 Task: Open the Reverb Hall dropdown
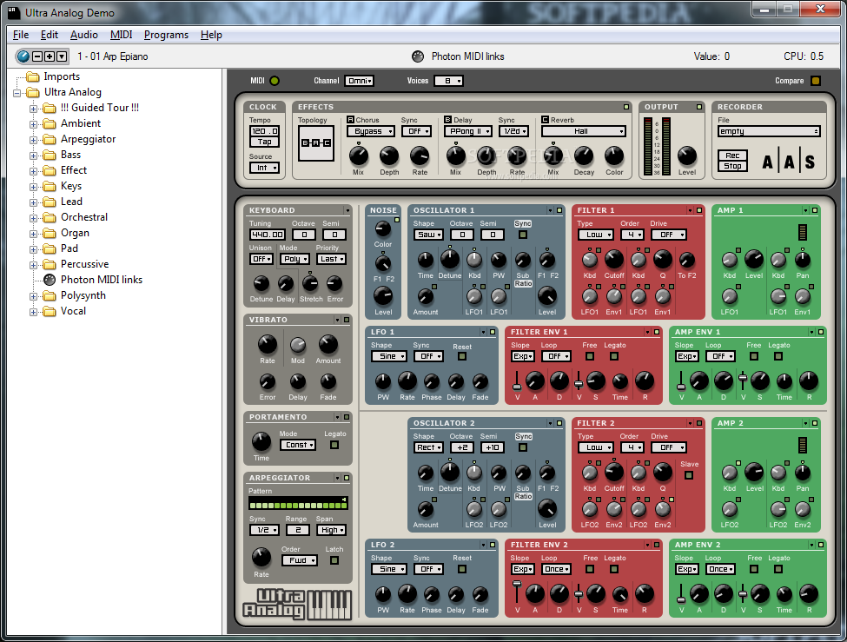pos(584,131)
